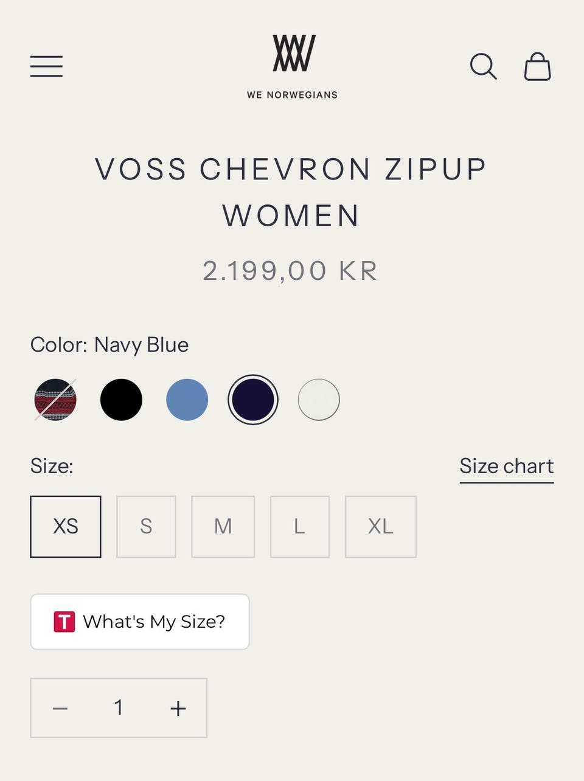This screenshot has width=584, height=781.
Task: Choose size XL option
Action: 380,526
